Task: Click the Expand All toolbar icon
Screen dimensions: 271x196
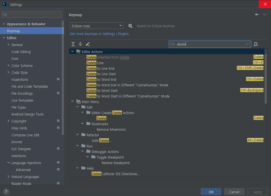Action: (73, 44)
